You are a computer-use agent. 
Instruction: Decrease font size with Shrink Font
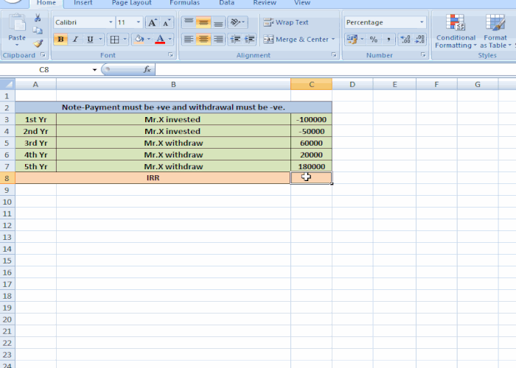click(x=167, y=23)
